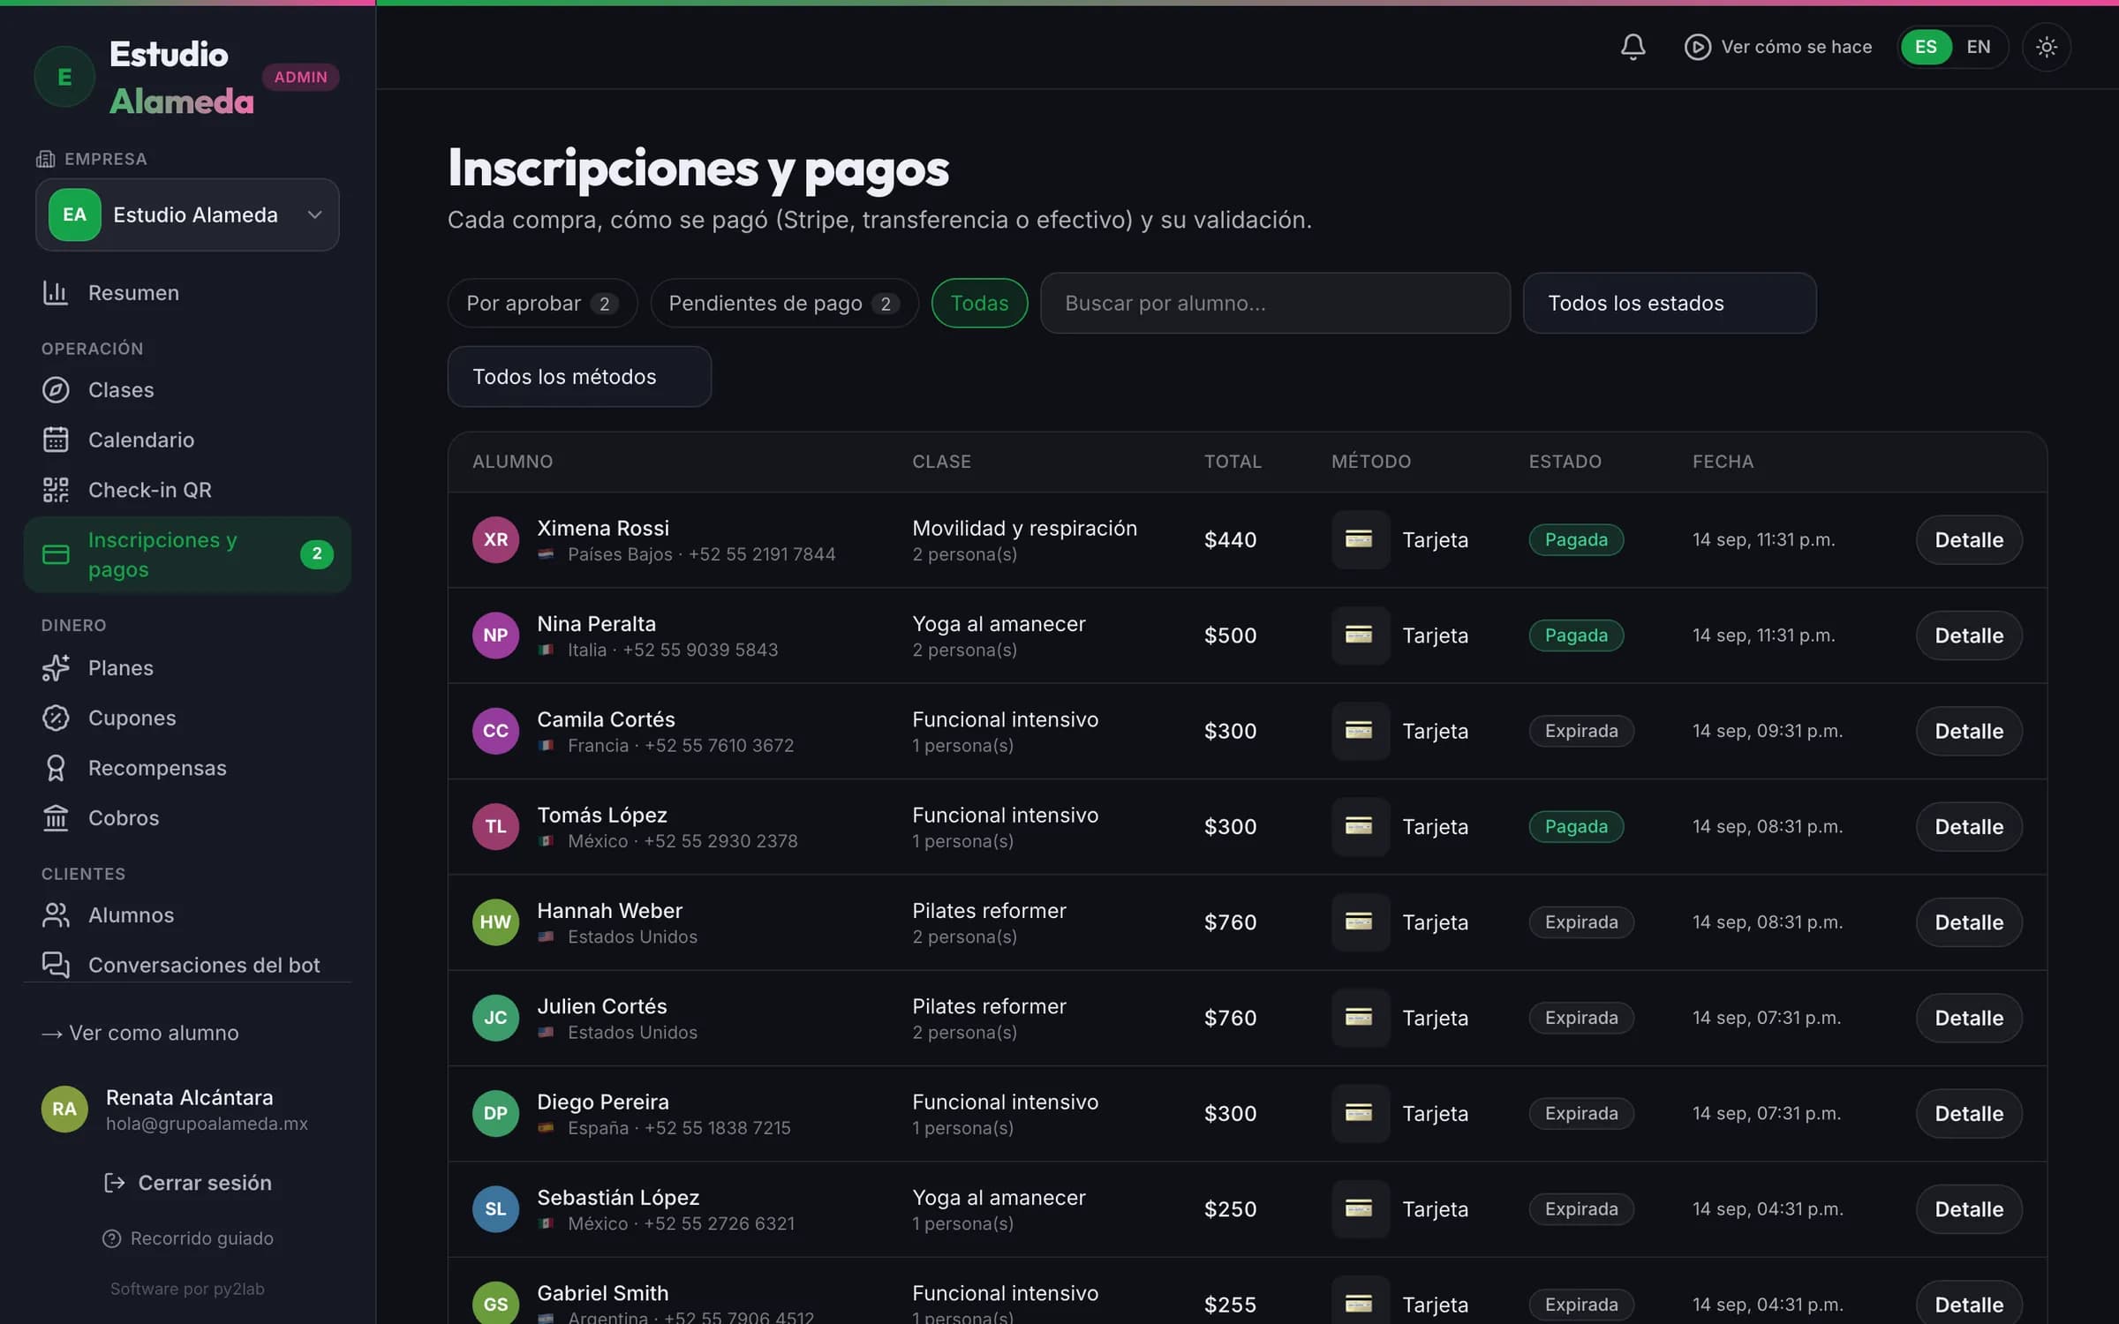The image size is (2119, 1324).
Task: Click the Planes sparkle icon
Action: pyautogui.click(x=56, y=668)
